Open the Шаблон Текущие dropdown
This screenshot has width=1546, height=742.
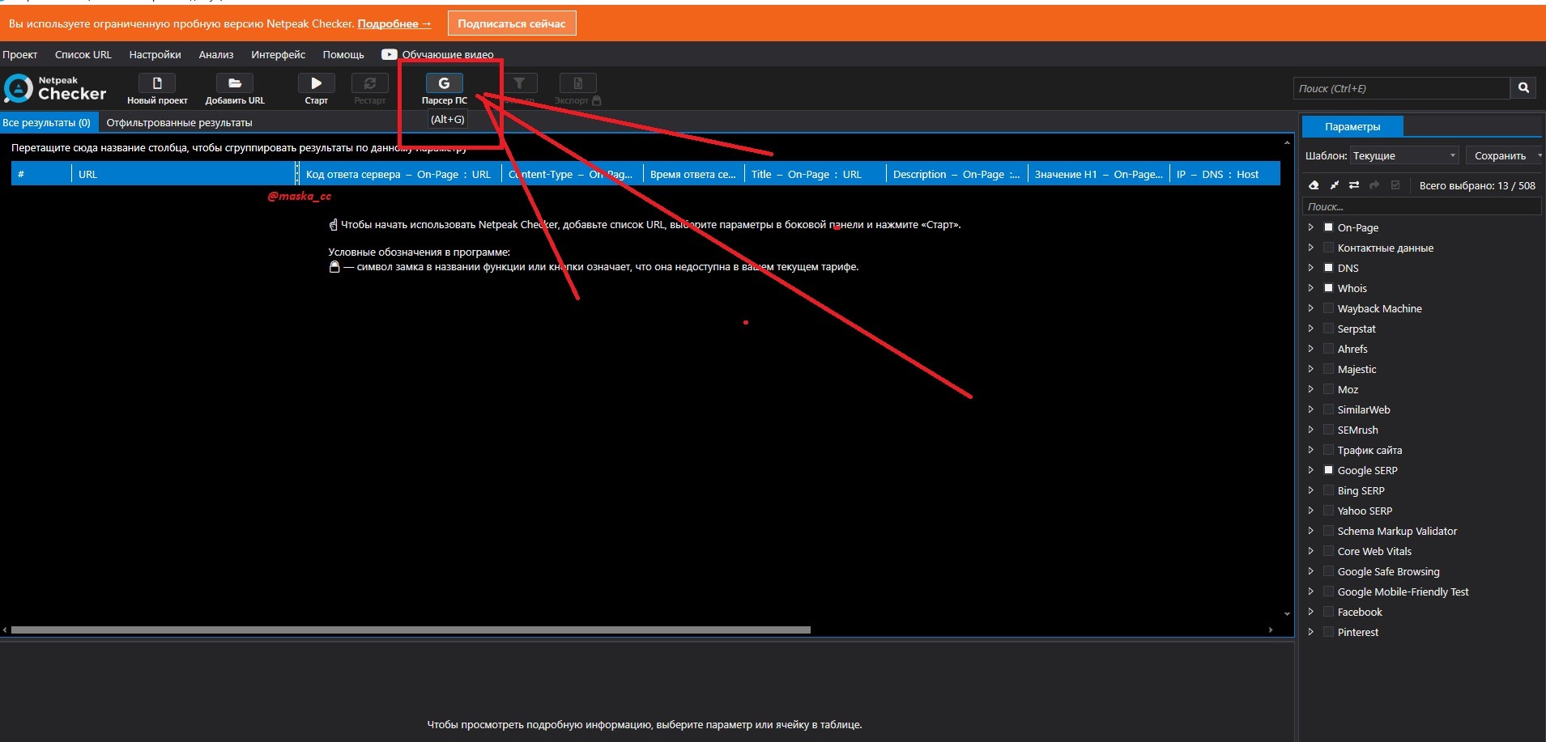(x=1404, y=155)
